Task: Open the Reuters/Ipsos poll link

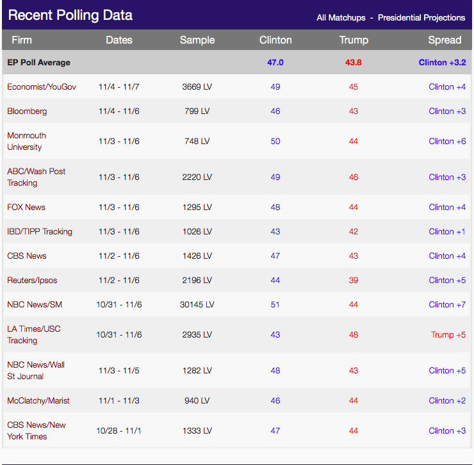Action: [x=32, y=281]
